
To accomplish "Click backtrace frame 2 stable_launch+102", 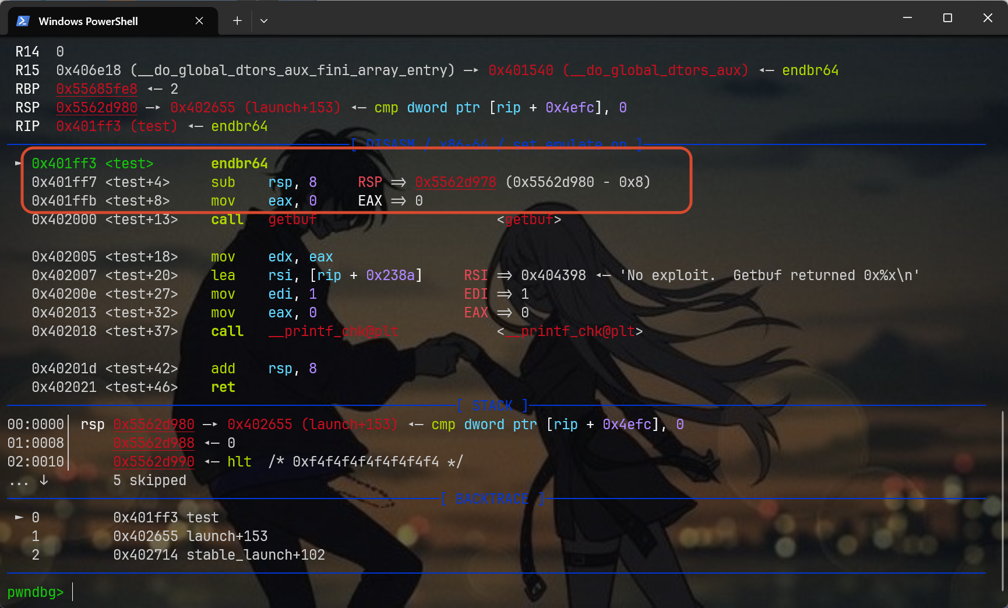I will [178, 555].
